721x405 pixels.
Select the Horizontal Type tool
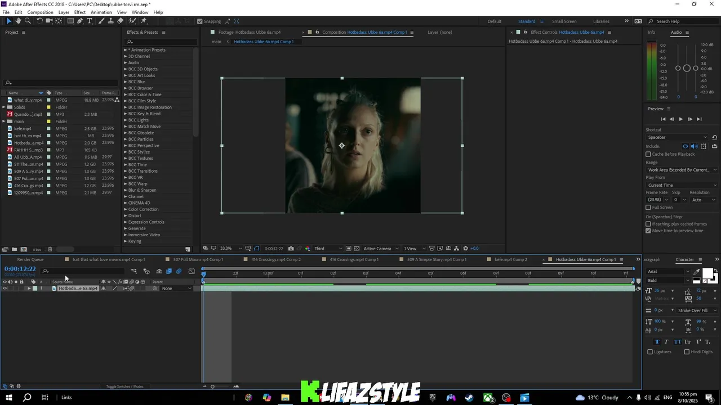tap(89, 21)
